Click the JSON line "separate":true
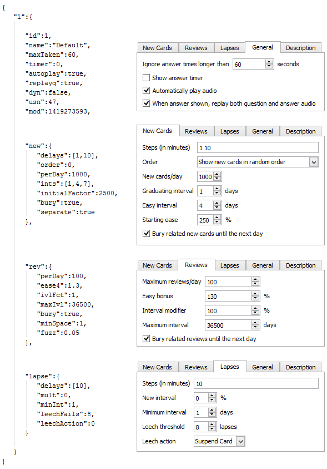 coord(66,212)
